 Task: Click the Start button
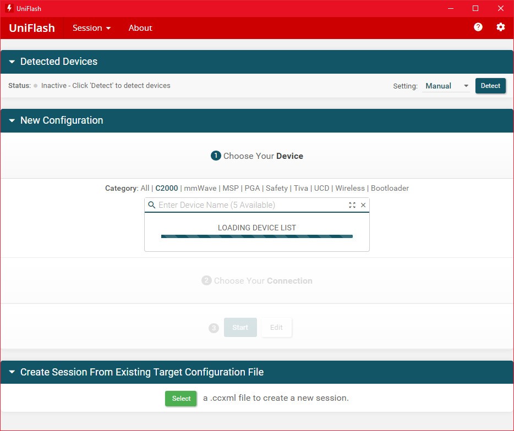[240, 328]
